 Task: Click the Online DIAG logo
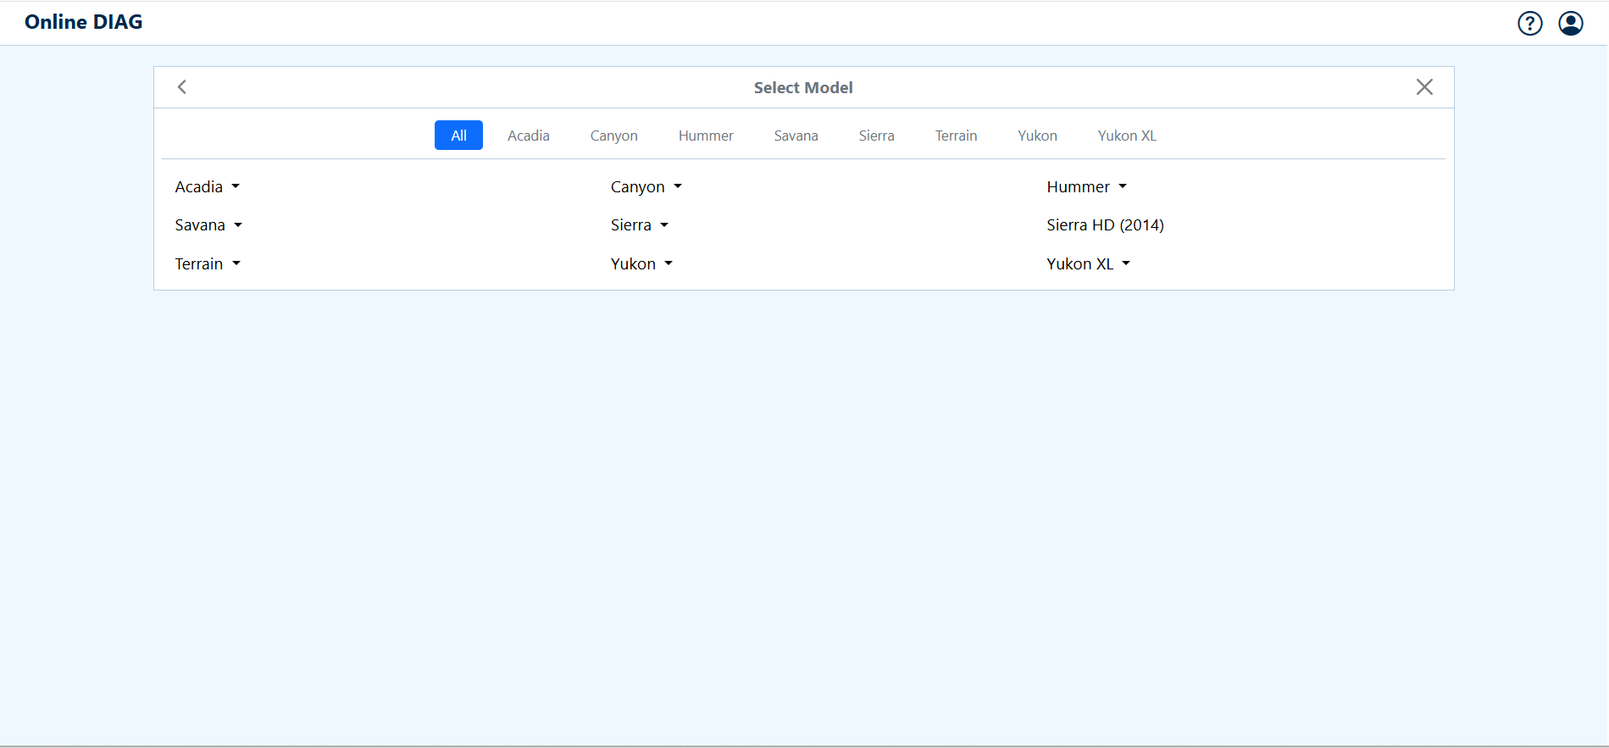click(x=84, y=22)
